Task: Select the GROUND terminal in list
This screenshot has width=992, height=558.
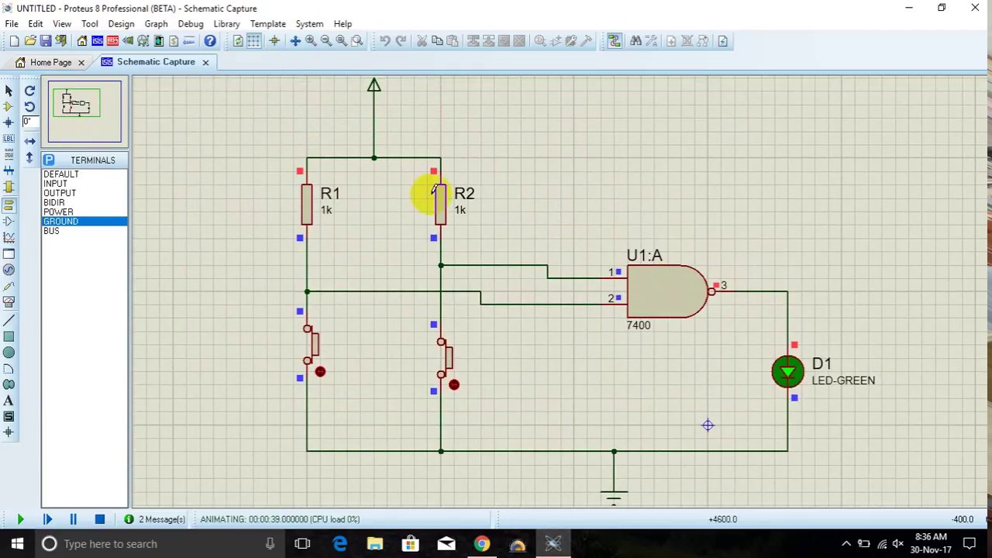Action: pyautogui.click(x=60, y=222)
